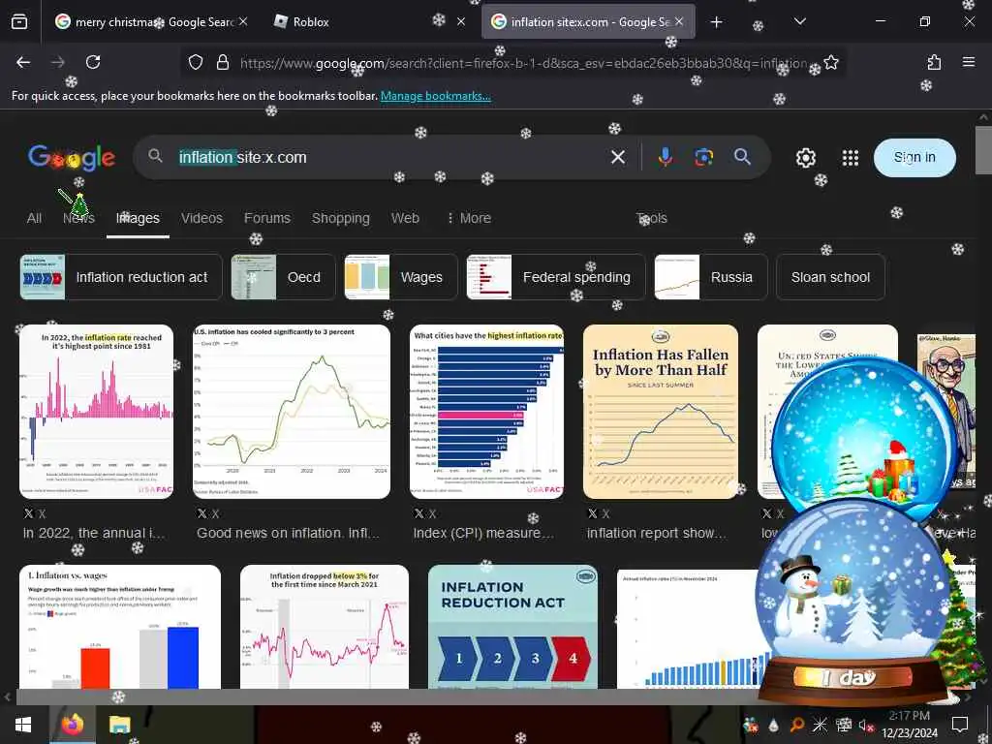992x744 pixels.
Task: Click the muted speaker volume tray icon
Action: point(865,725)
